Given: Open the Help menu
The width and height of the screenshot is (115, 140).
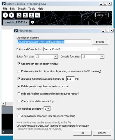Looking at the screenshot, I should [40, 9].
